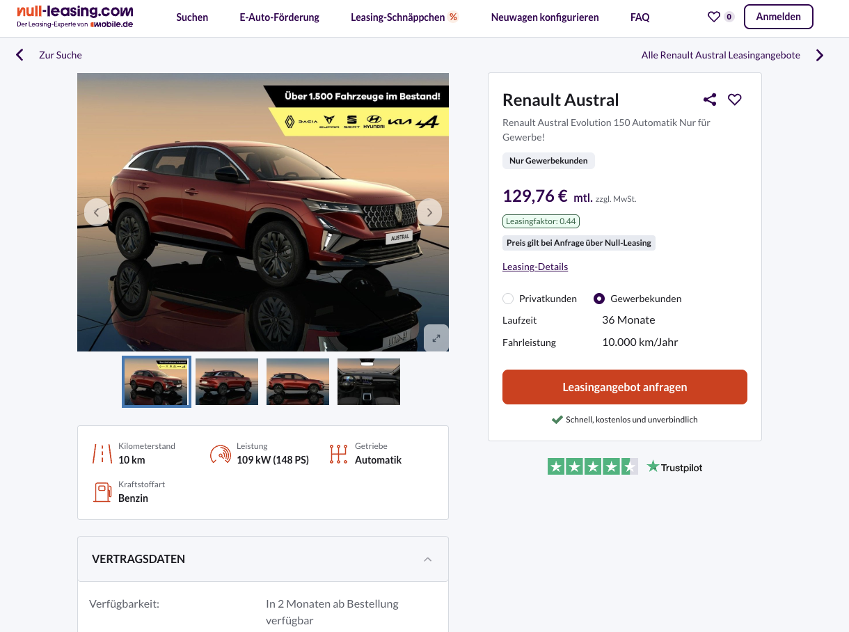Select Privatkunden radio option

point(508,299)
